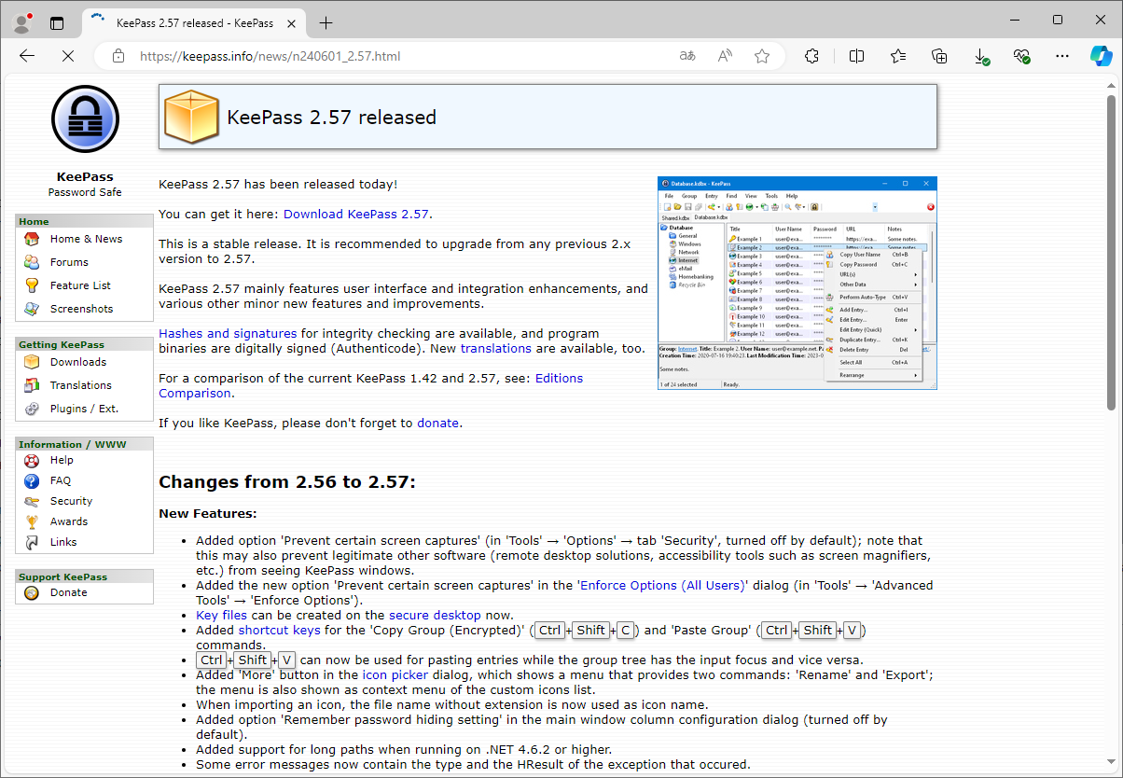
Task: Click the house icon beside Home & News
Action: [x=33, y=239]
